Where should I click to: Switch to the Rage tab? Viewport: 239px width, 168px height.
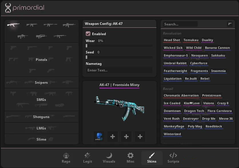click(x=66, y=158)
